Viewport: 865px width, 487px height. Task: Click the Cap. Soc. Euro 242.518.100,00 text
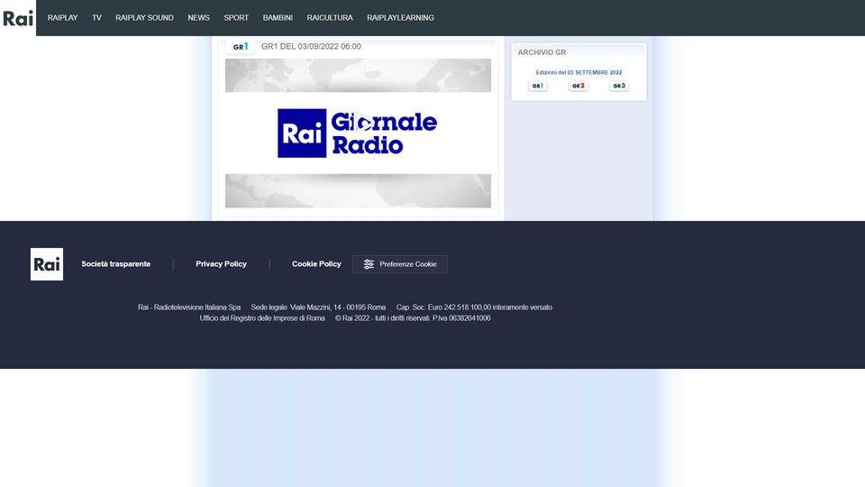pos(475,307)
